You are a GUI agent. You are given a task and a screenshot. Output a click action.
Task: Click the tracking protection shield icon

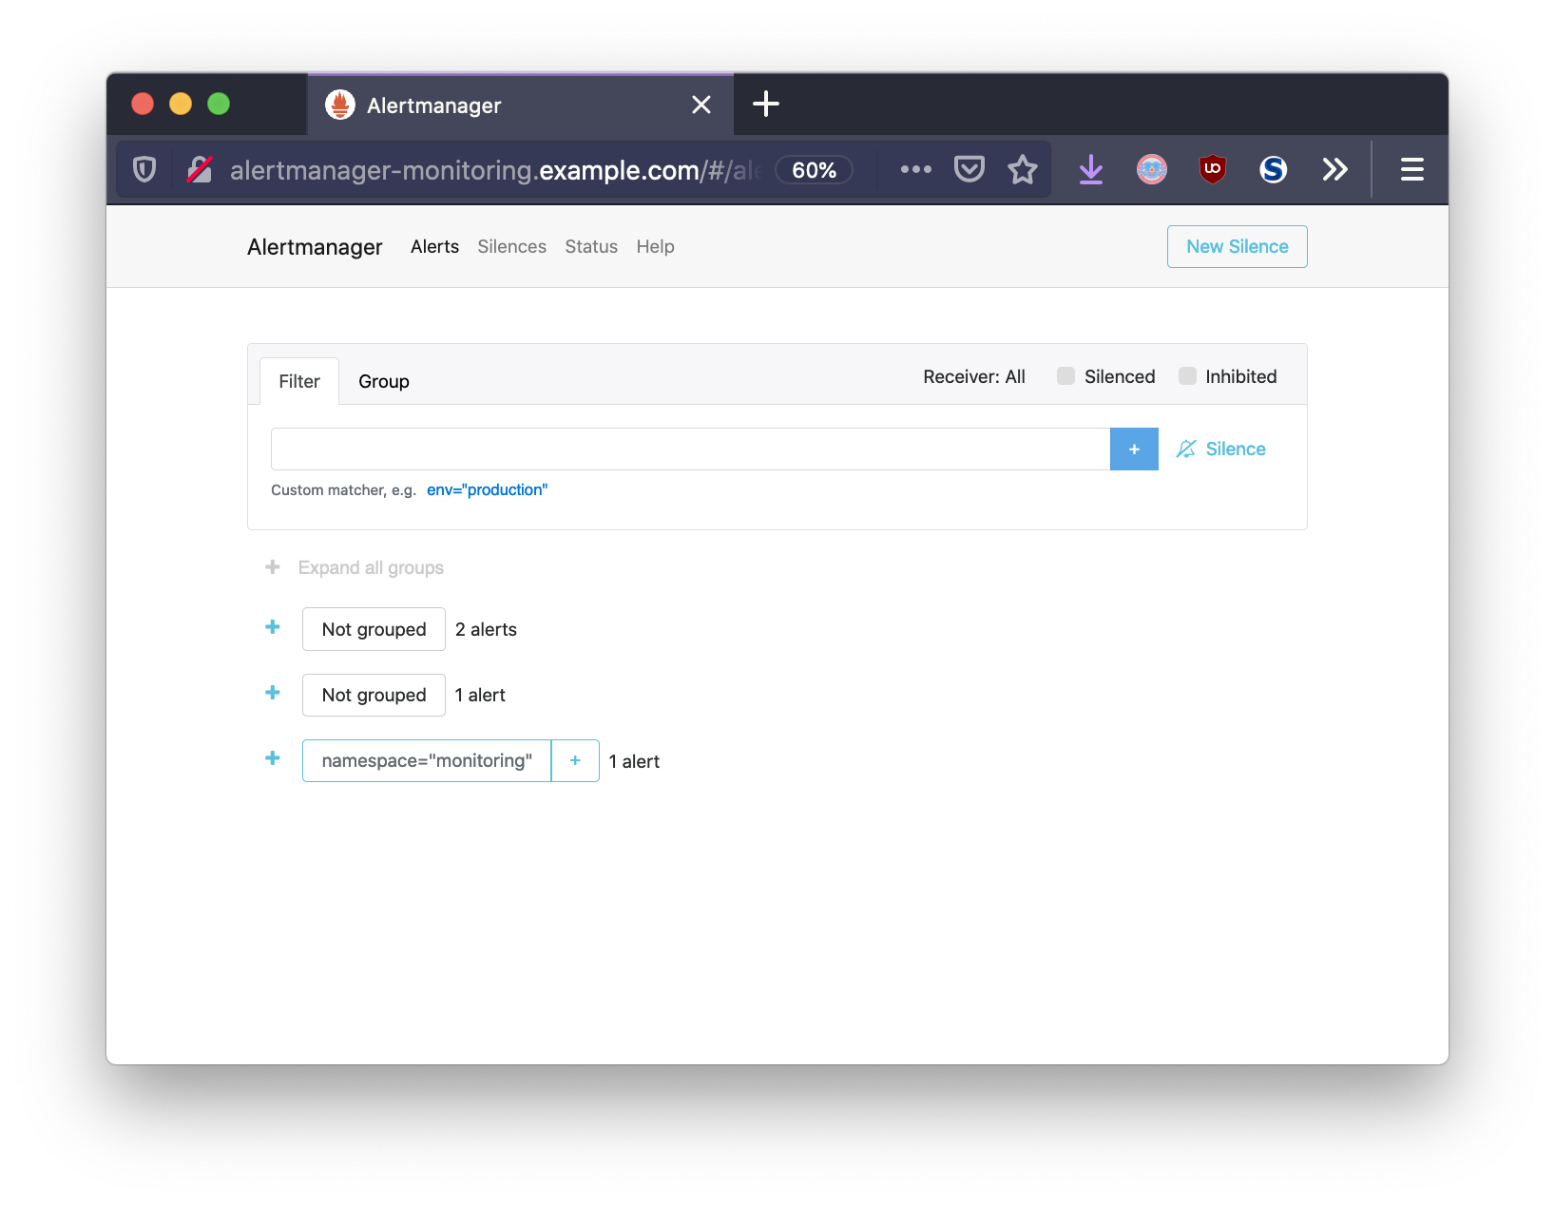point(144,170)
